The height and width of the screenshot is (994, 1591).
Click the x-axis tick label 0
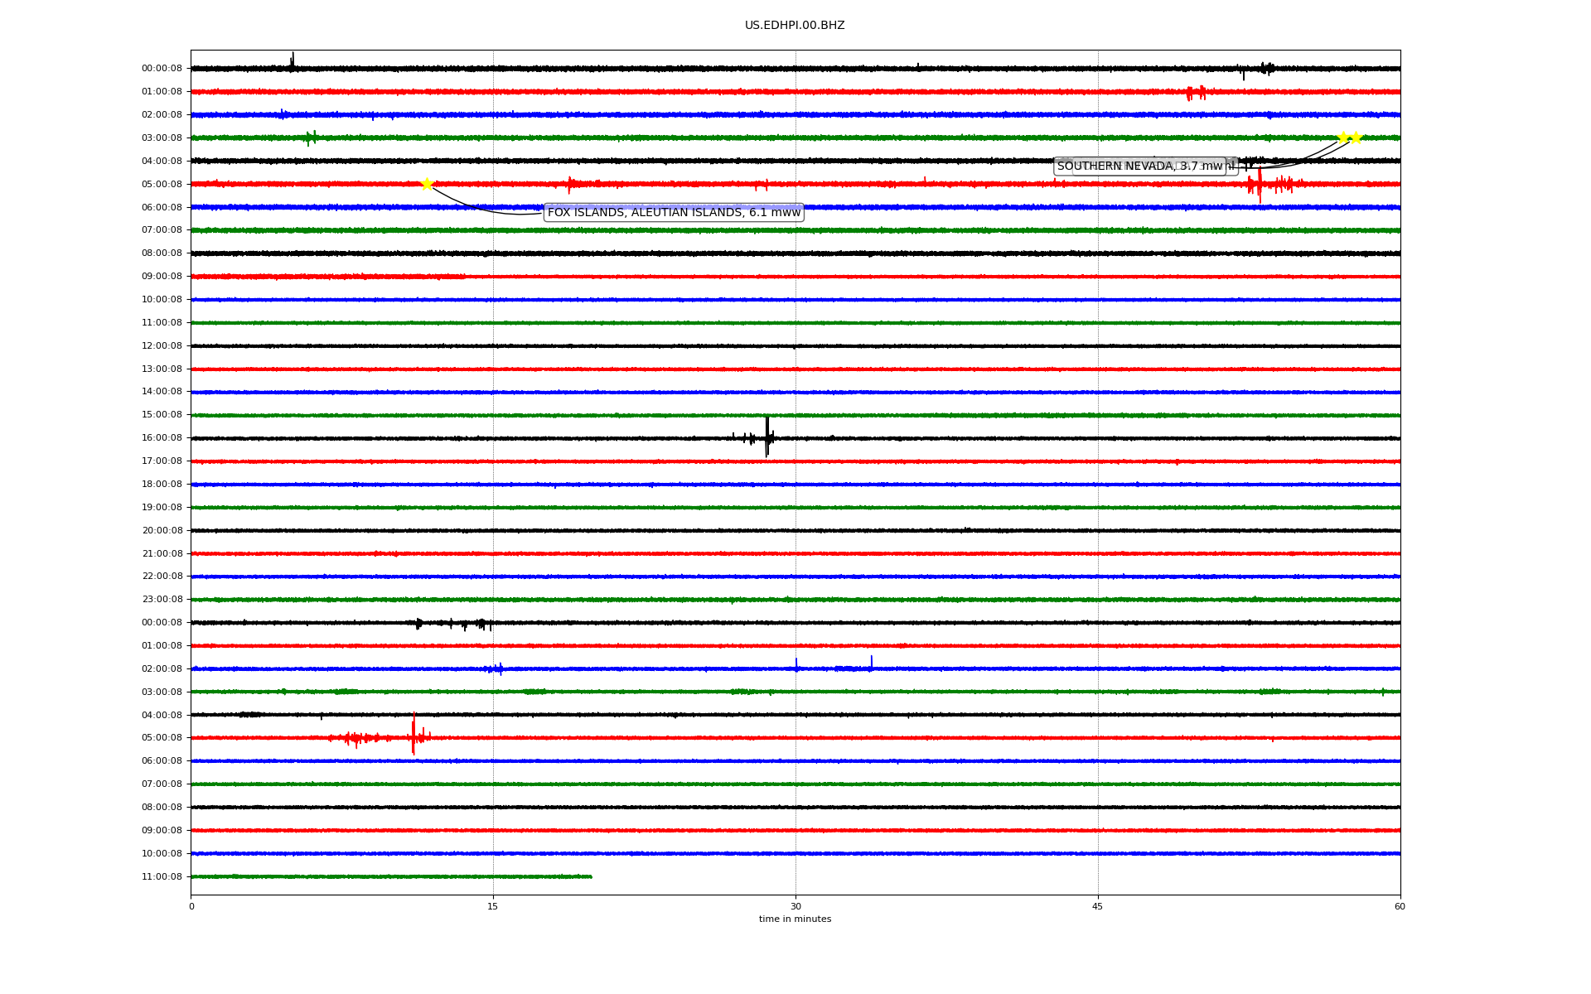click(191, 906)
